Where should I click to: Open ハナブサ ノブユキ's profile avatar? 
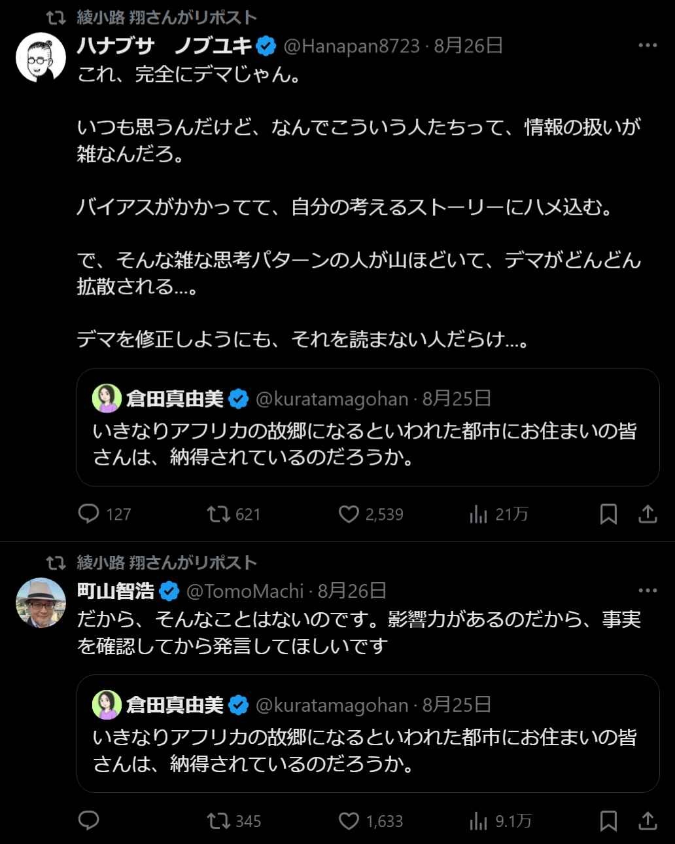(41, 58)
